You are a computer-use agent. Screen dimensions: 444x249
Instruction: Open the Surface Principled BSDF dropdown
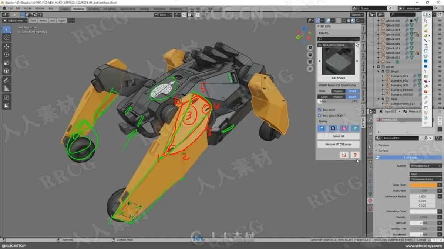pyautogui.click(x=425, y=166)
